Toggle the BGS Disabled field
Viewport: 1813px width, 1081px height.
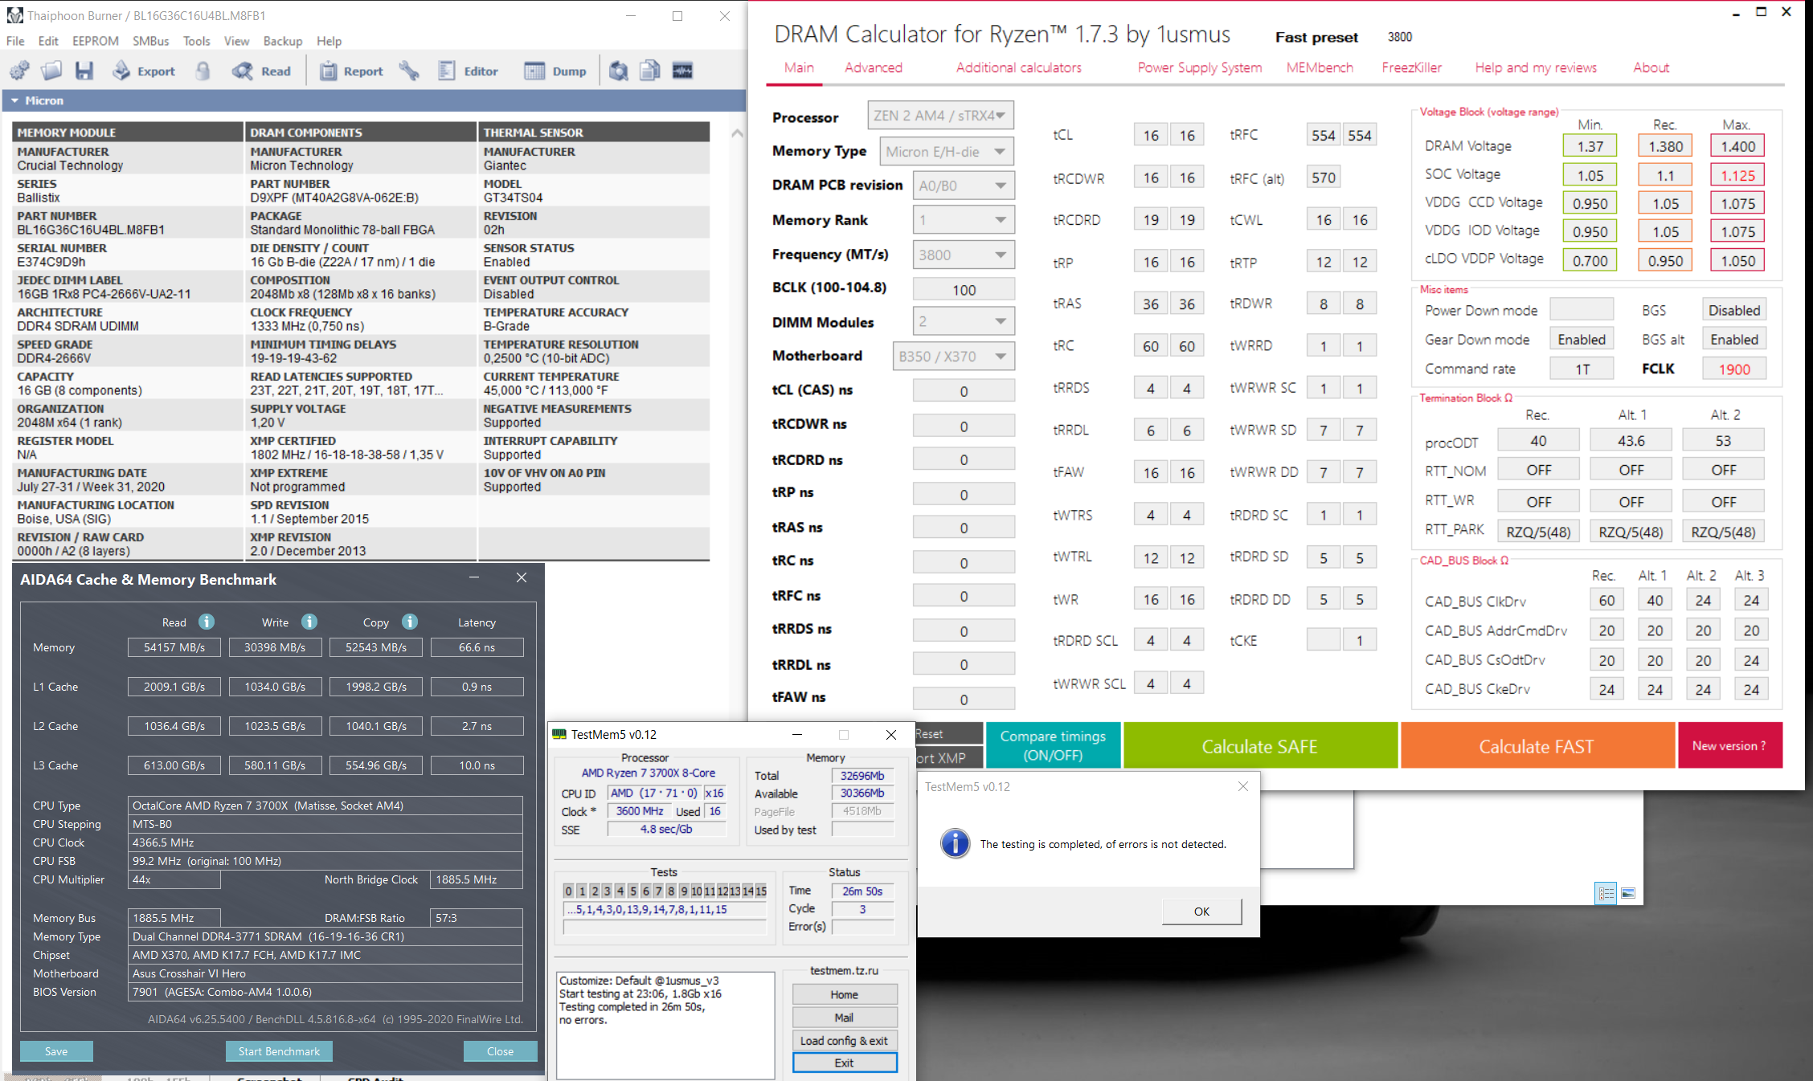point(1733,311)
